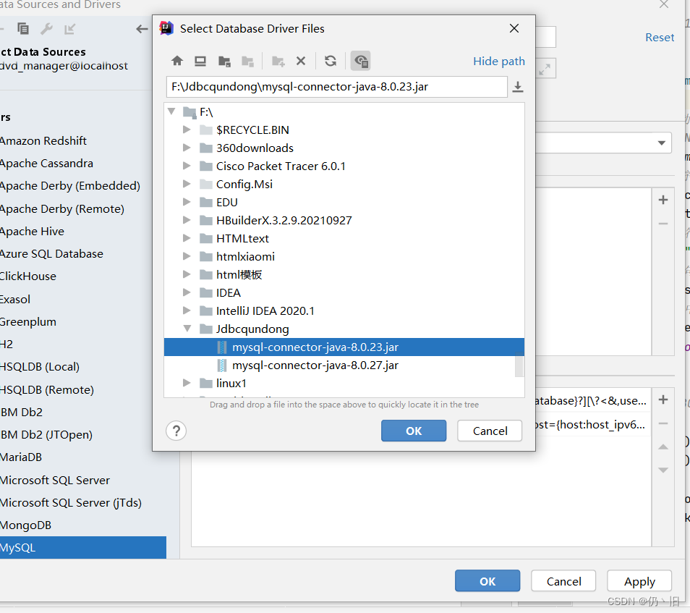Viewport: 690px width, 613px height.
Task: Go to Home directory in file chooser
Action: (x=177, y=61)
